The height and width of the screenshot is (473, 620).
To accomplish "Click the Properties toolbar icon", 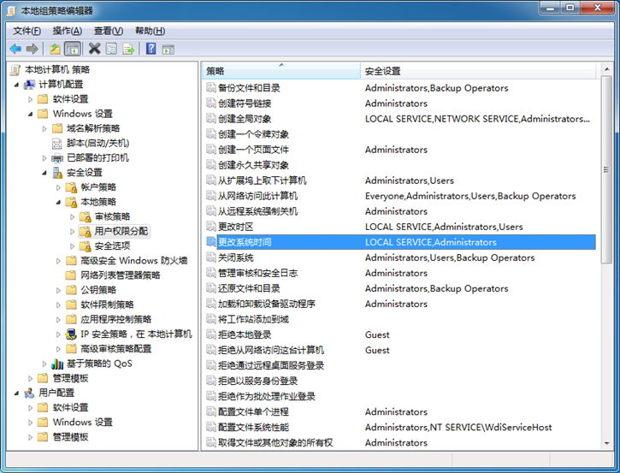I will pyautogui.click(x=111, y=49).
